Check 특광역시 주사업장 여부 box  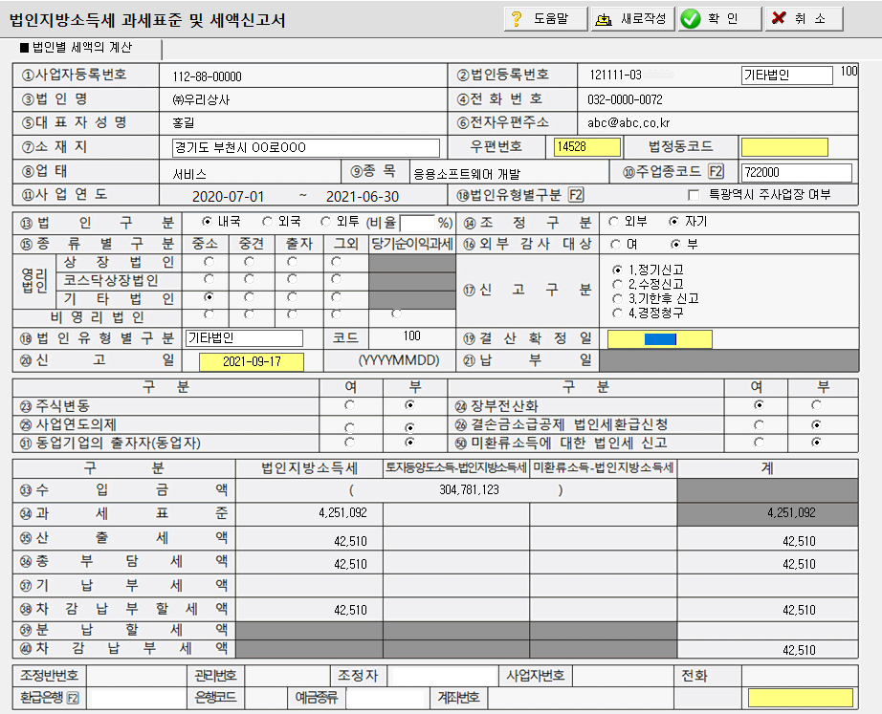point(694,195)
